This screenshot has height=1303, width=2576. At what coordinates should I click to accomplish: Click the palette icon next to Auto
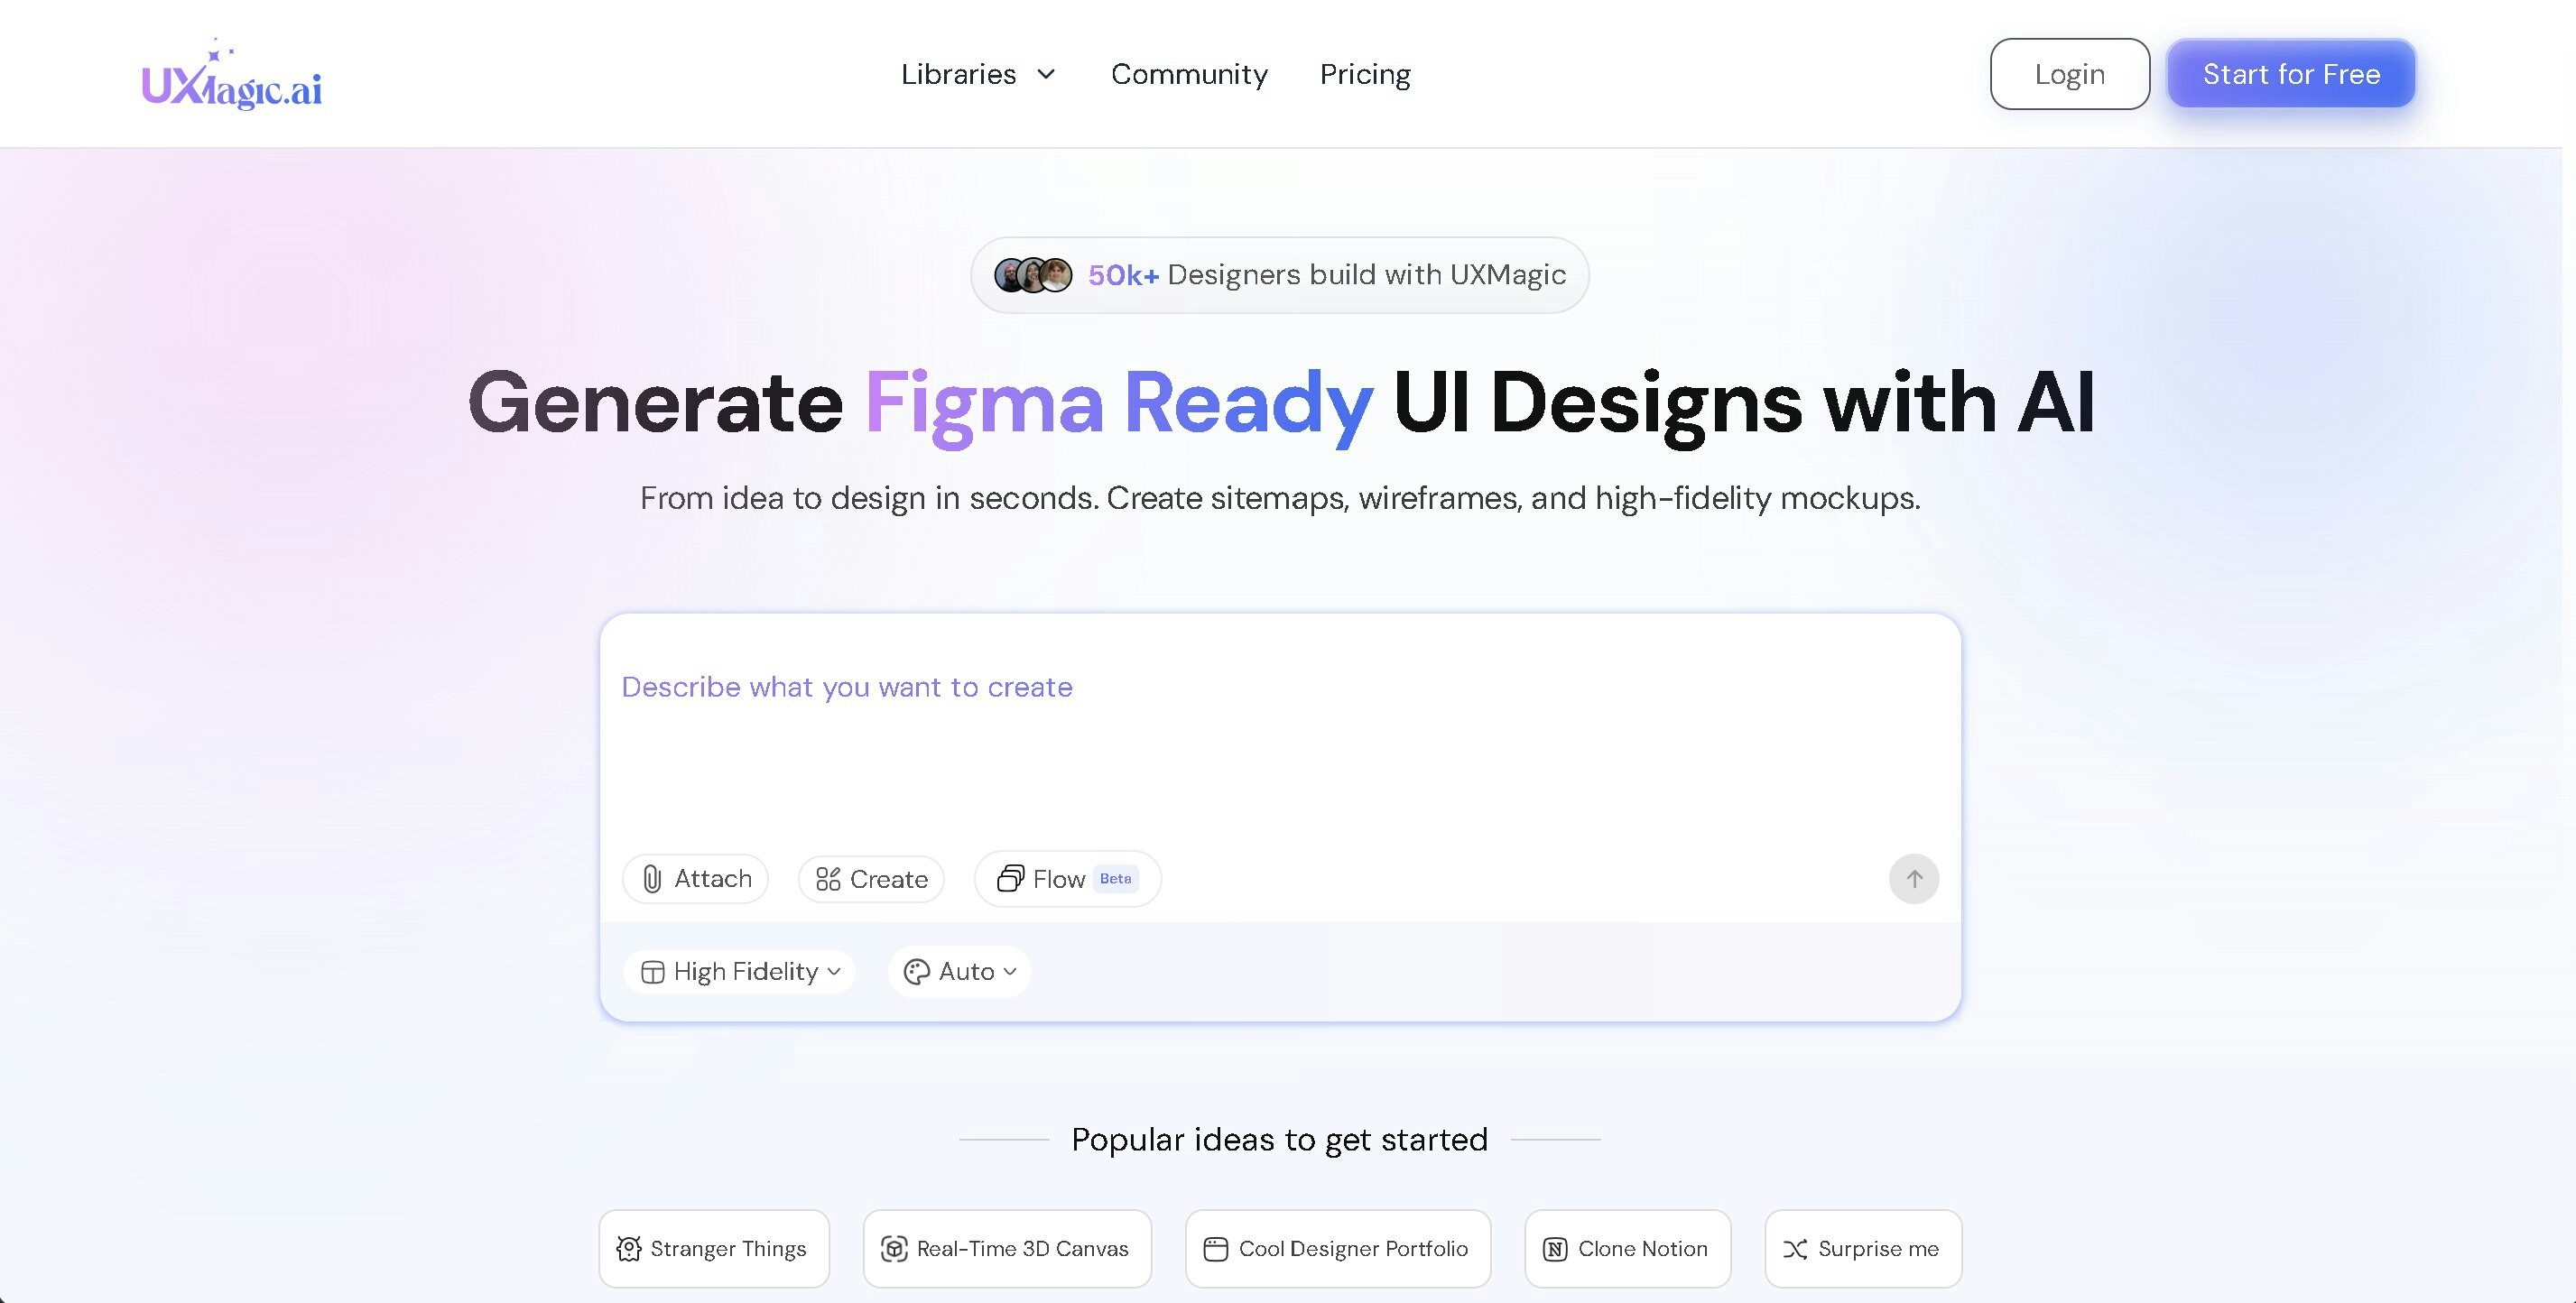click(916, 971)
